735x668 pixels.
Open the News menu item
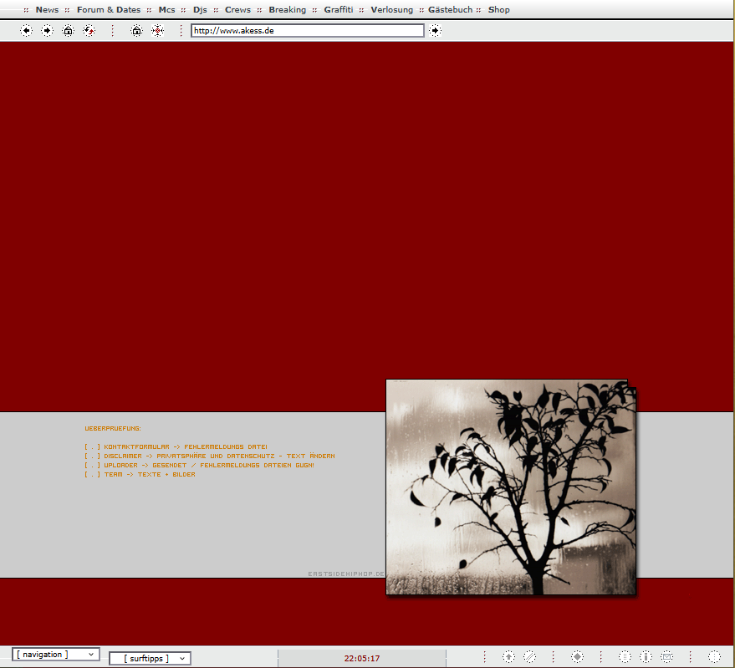tap(47, 10)
